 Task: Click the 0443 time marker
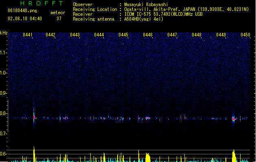point(75,35)
